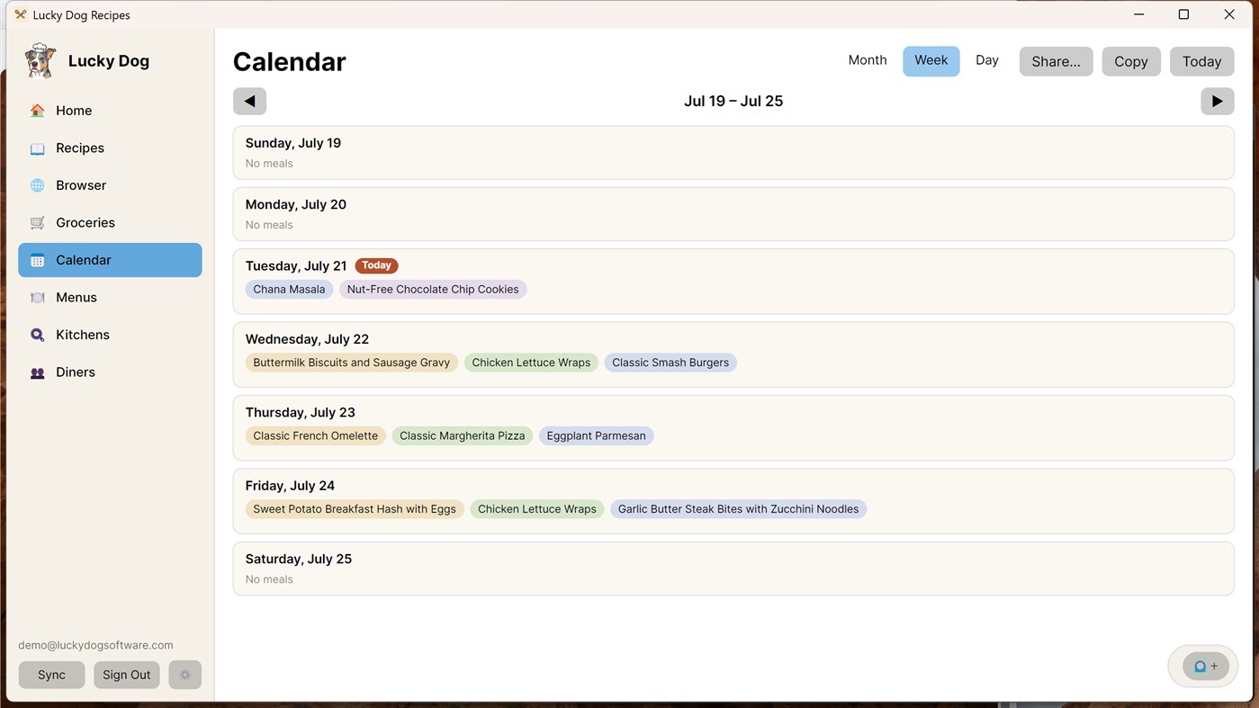
Task: Open Classic Smash Burgers chip
Action: [670, 363]
